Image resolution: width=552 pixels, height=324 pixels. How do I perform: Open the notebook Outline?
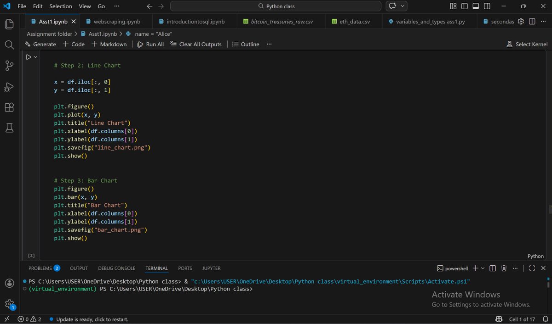click(x=246, y=44)
